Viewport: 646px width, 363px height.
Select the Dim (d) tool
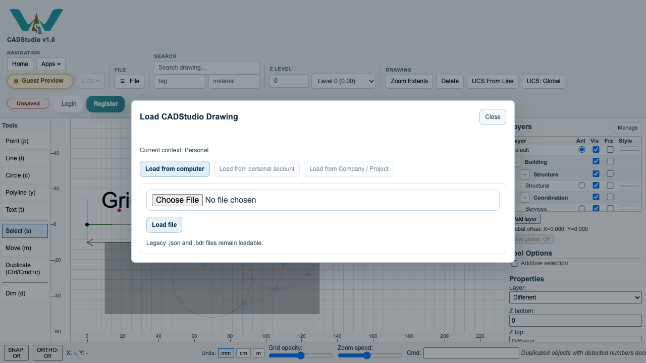click(25, 293)
